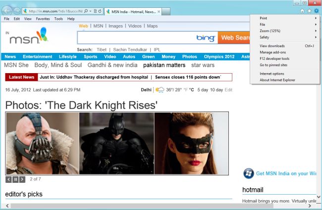Viewport: 322px width, 210px height.
Task: Select View downloads from the menu
Action: 285,46
